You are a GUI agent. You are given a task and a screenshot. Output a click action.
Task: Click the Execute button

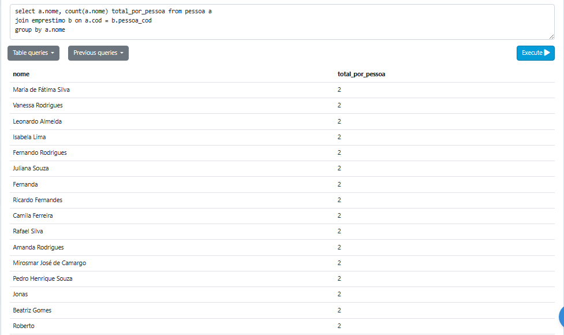tap(535, 53)
